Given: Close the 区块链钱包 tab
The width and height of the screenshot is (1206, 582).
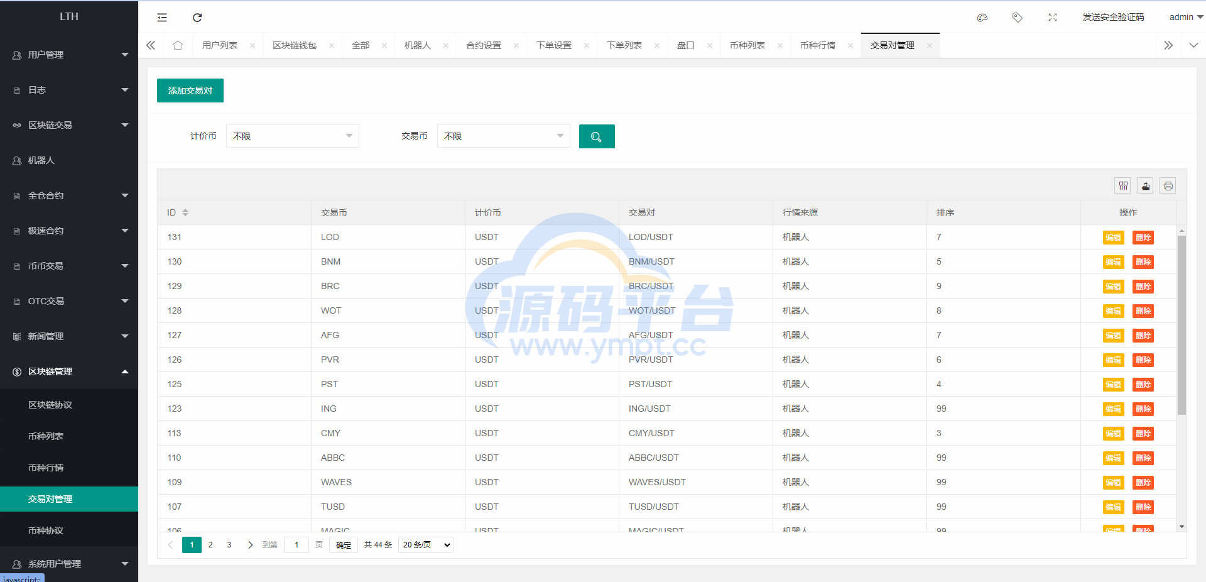Looking at the screenshot, I should [332, 45].
